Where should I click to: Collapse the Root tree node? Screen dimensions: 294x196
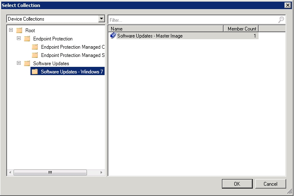(x=11, y=31)
